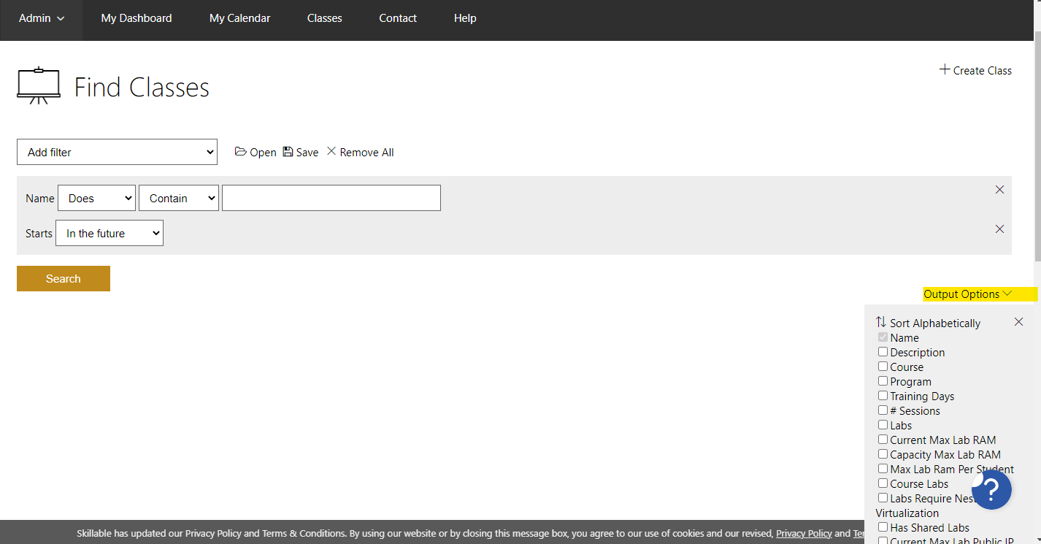Click the Save floppy disk icon
1041x544 pixels.
288,152
